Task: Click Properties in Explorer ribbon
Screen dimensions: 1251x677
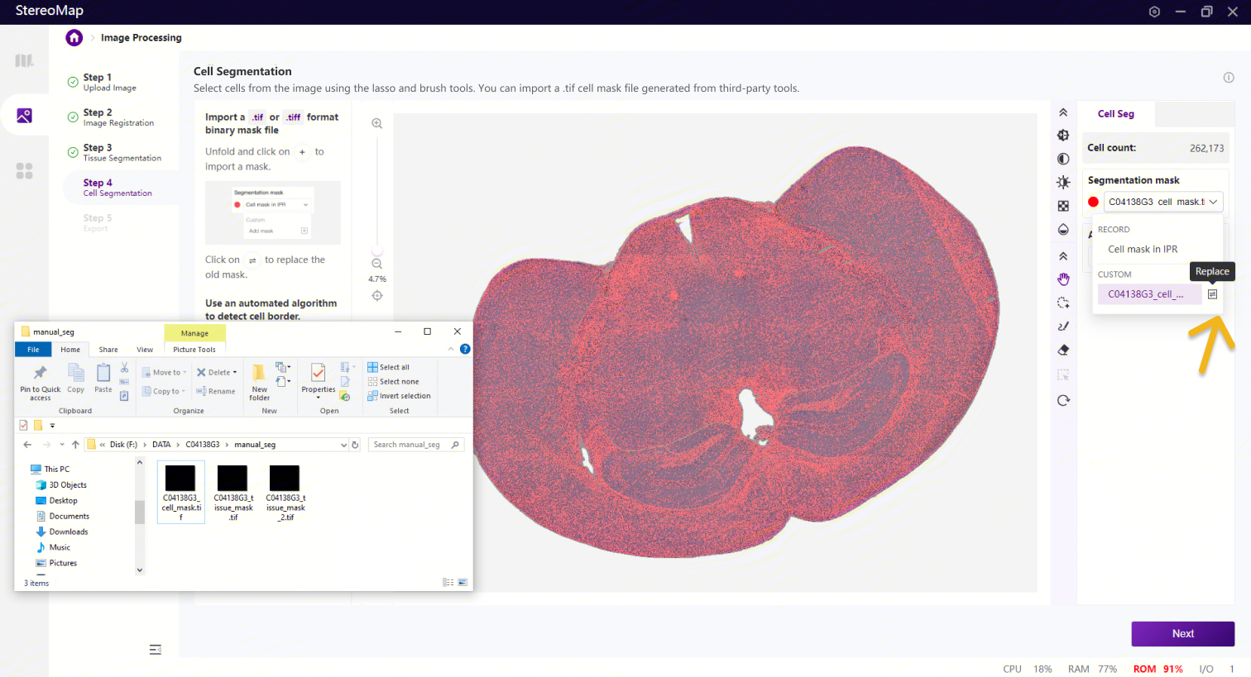Action: pos(319,382)
